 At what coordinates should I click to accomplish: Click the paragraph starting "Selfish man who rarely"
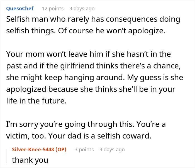click(x=93, y=25)
